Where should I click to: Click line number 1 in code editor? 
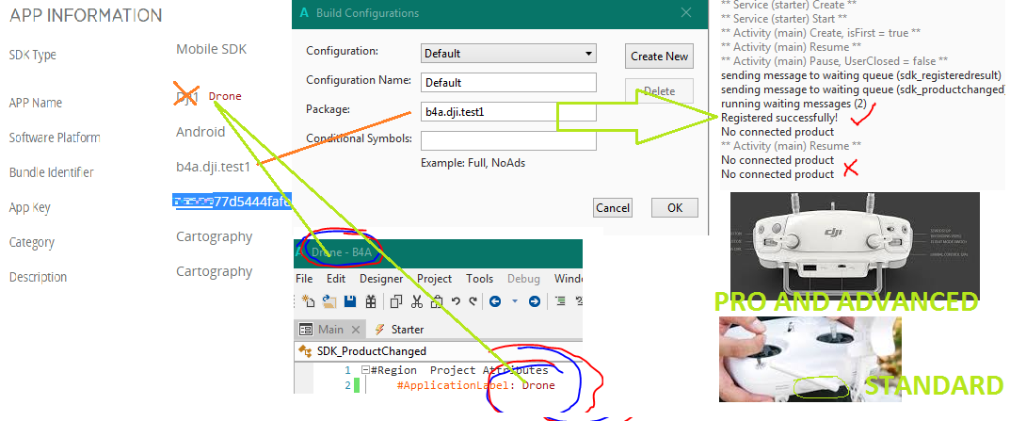[x=348, y=371]
